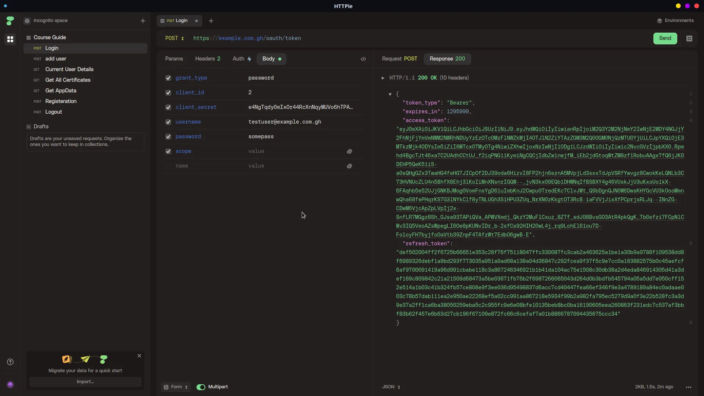
Task: Toggle the Multipart switch off
Action: point(201,387)
